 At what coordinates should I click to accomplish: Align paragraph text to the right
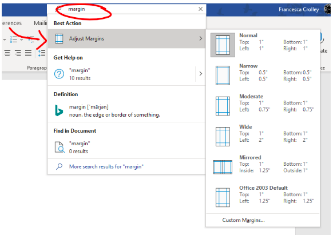[18, 53]
